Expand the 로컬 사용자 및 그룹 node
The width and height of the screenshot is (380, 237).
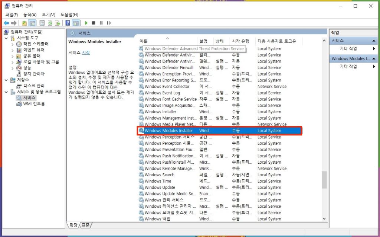pyautogui.click(x=13, y=62)
